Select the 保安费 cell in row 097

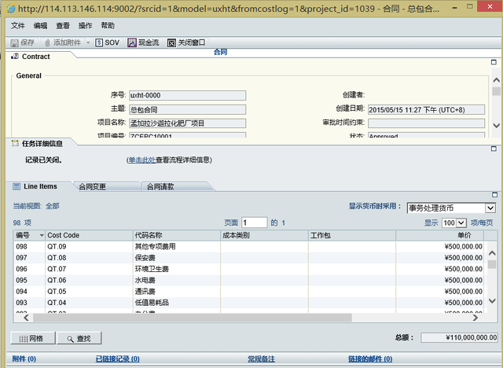pos(177,258)
